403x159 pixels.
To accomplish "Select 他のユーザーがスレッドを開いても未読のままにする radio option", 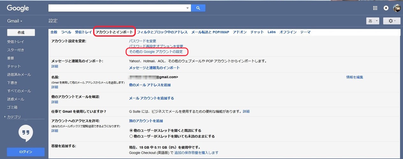I will [131, 136].
